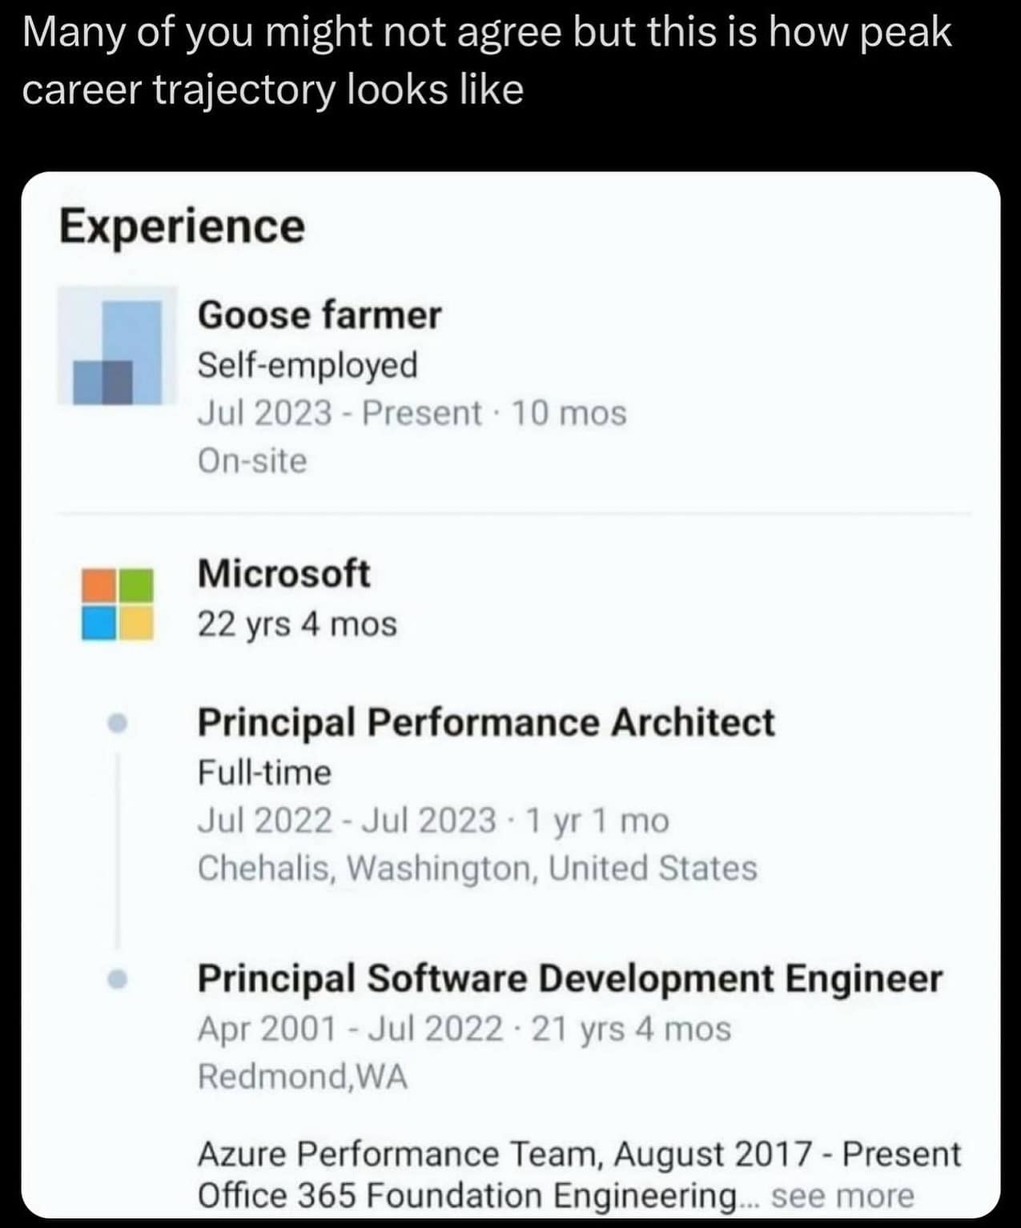Click the Self-employed company text
Screen dimensions: 1021x1228
pyautogui.click(x=308, y=365)
